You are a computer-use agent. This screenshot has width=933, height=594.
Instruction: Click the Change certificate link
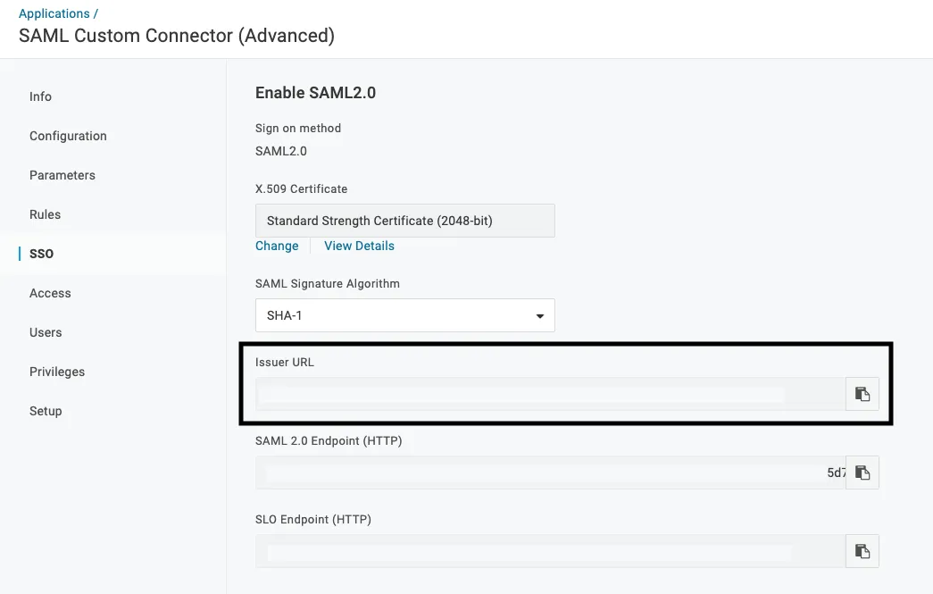(277, 246)
